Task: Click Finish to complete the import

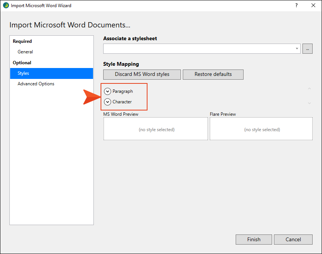Action: 254,239
